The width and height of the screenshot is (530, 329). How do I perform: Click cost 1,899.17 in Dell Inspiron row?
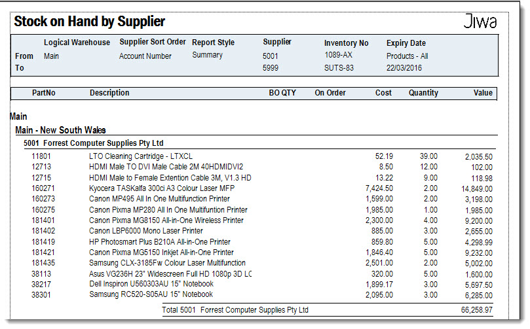(379, 285)
